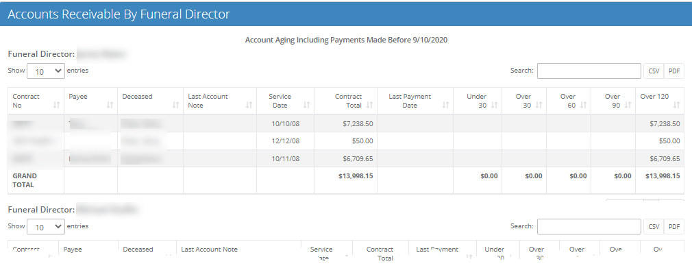Viewport: 692px width, 266px height.
Task: Open the second table's Show entries dropdown
Action: point(46,226)
